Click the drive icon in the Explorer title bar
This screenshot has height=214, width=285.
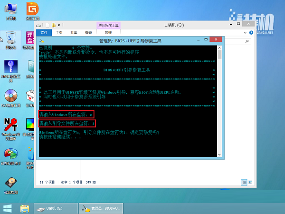point(38,25)
